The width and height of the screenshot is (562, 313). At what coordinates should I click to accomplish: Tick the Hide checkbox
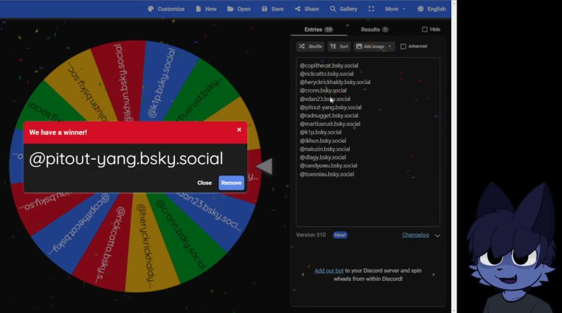point(425,29)
